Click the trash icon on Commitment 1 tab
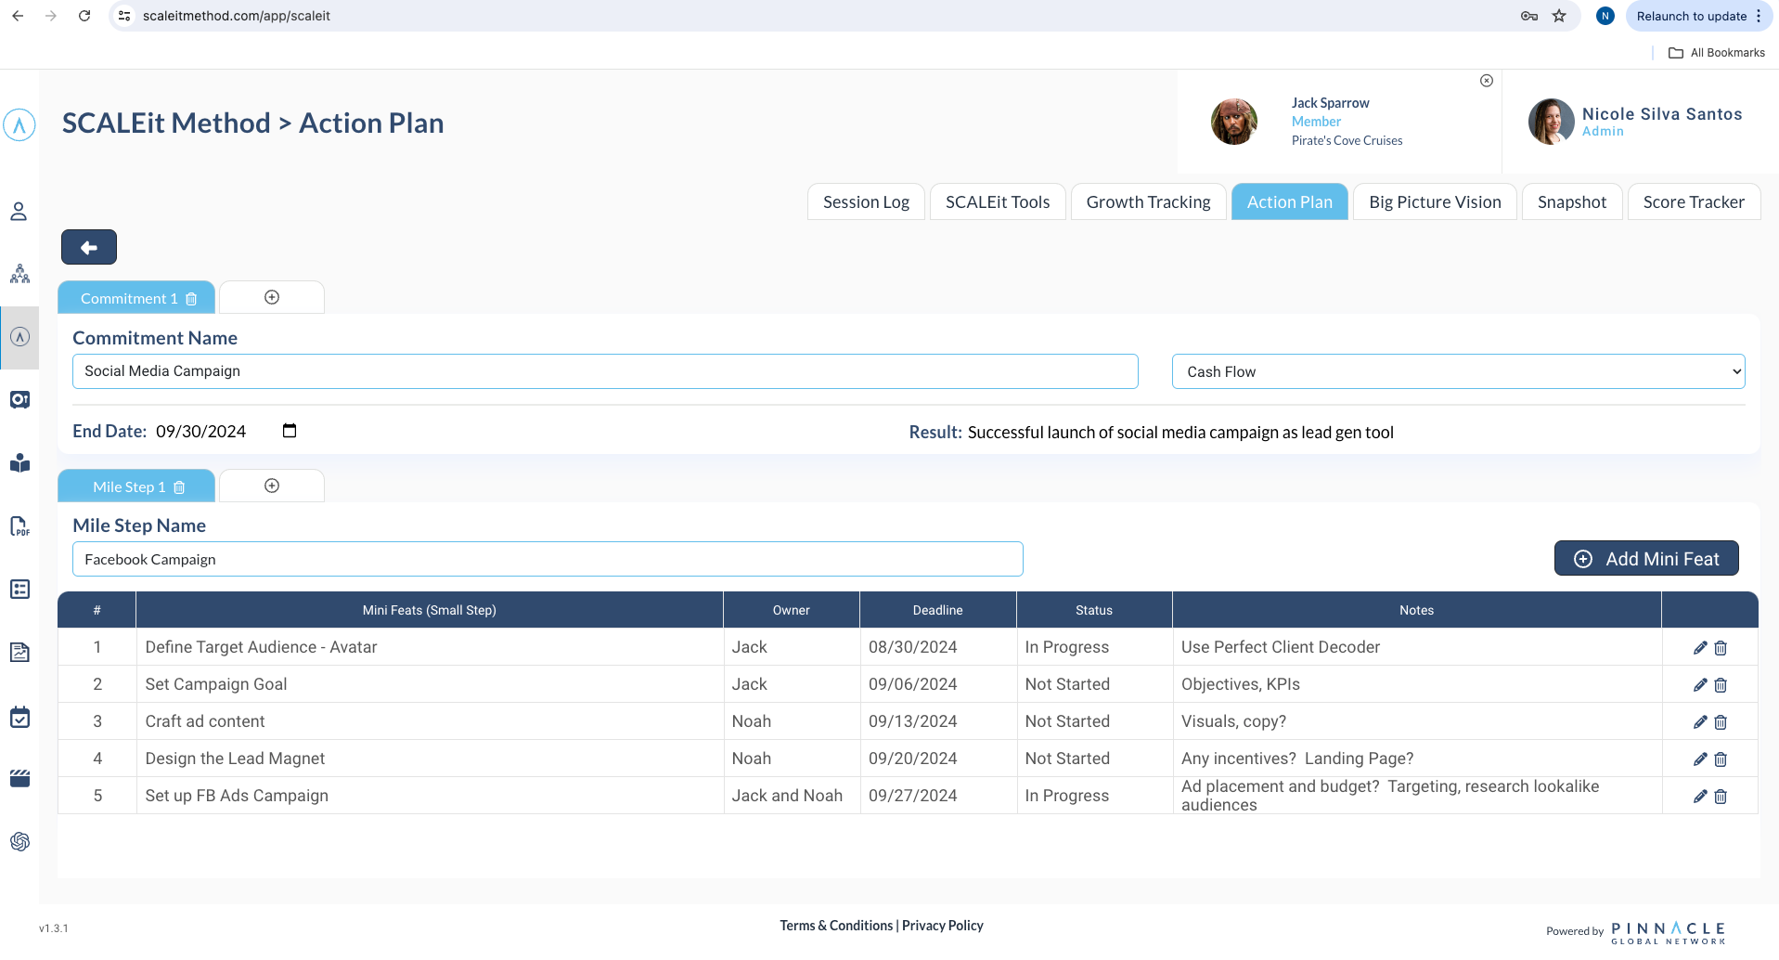Image resolution: width=1779 pixels, height=960 pixels. click(191, 299)
